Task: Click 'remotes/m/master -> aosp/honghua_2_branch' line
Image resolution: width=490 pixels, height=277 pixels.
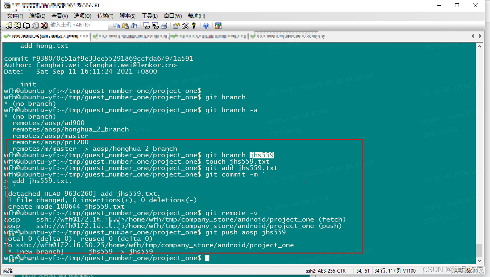Action: (95, 149)
